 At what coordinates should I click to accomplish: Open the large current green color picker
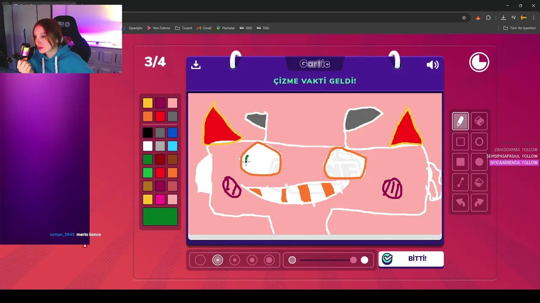pyautogui.click(x=160, y=216)
